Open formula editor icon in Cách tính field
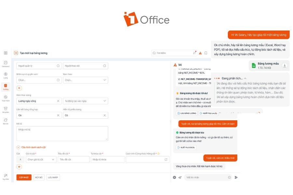 [166, 159]
